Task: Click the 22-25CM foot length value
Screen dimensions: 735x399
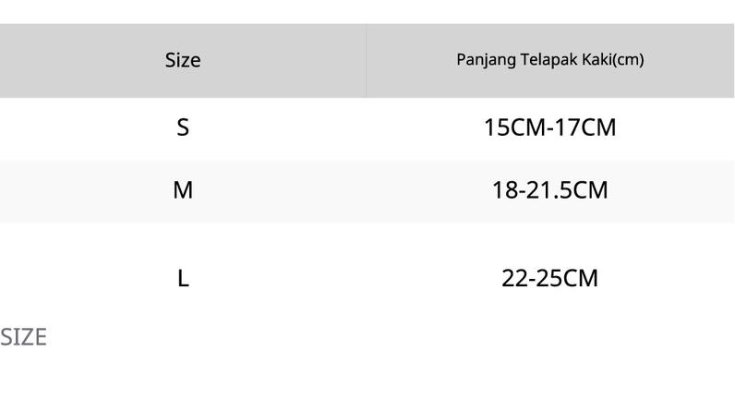Action: click(x=549, y=278)
